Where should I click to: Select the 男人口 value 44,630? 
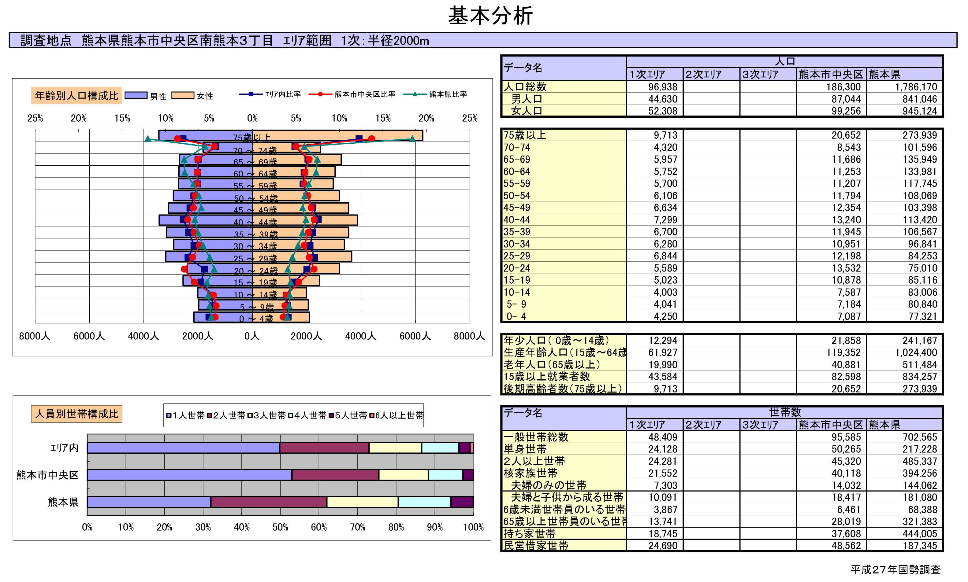655,99
